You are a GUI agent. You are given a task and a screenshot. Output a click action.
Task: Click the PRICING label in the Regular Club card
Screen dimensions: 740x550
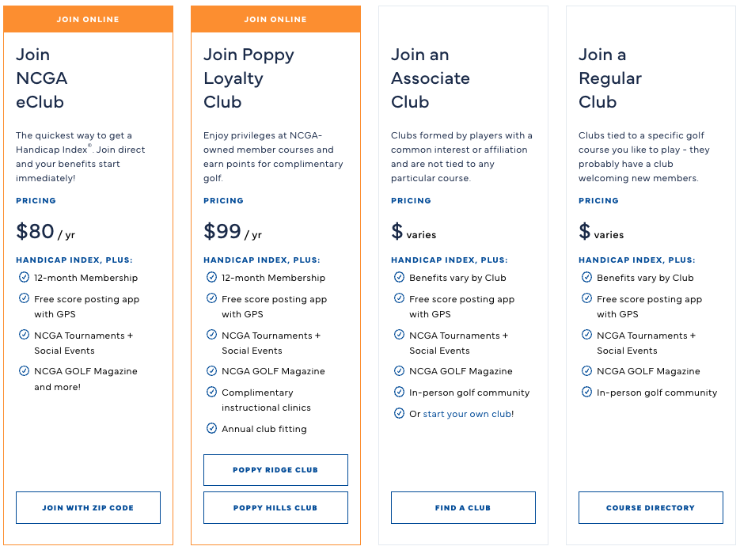point(598,200)
